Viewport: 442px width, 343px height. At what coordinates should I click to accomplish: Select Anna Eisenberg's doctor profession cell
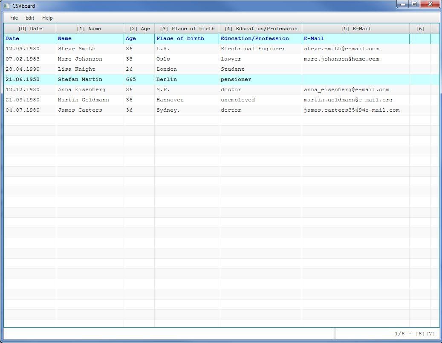[260, 89]
